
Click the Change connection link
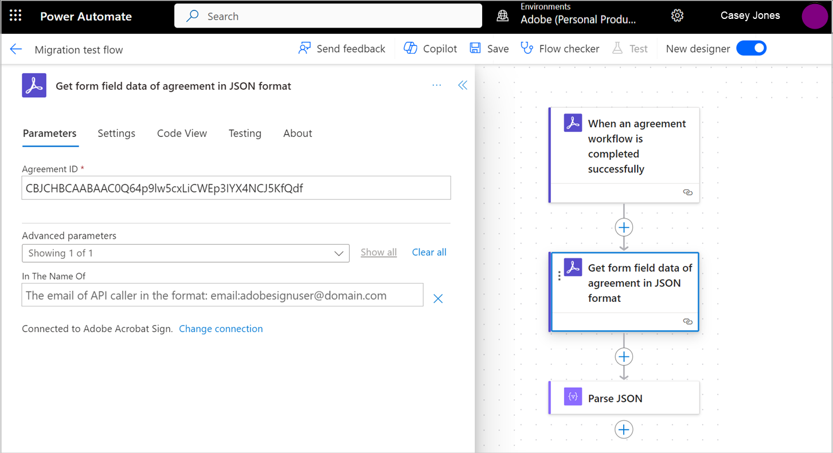pyautogui.click(x=221, y=328)
